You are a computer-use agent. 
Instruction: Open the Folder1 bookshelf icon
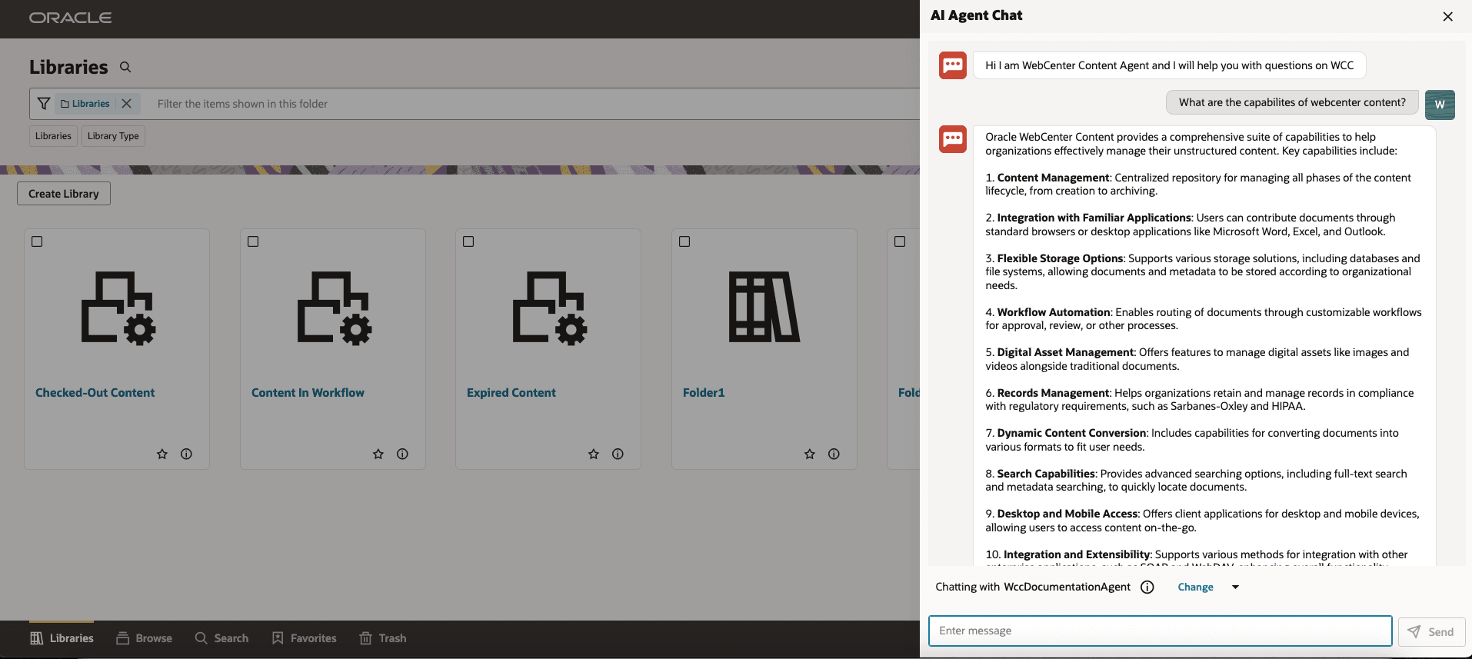pyautogui.click(x=764, y=307)
